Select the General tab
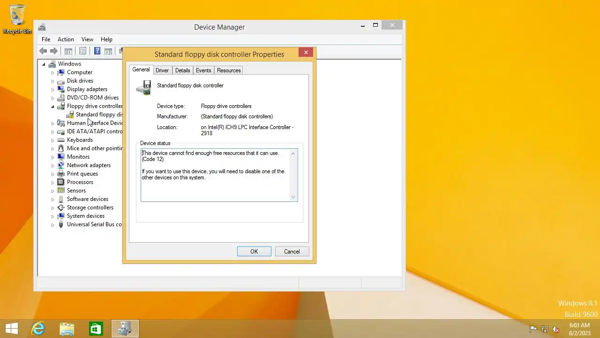Image resolution: width=600 pixels, height=338 pixels. pyautogui.click(x=141, y=69)
